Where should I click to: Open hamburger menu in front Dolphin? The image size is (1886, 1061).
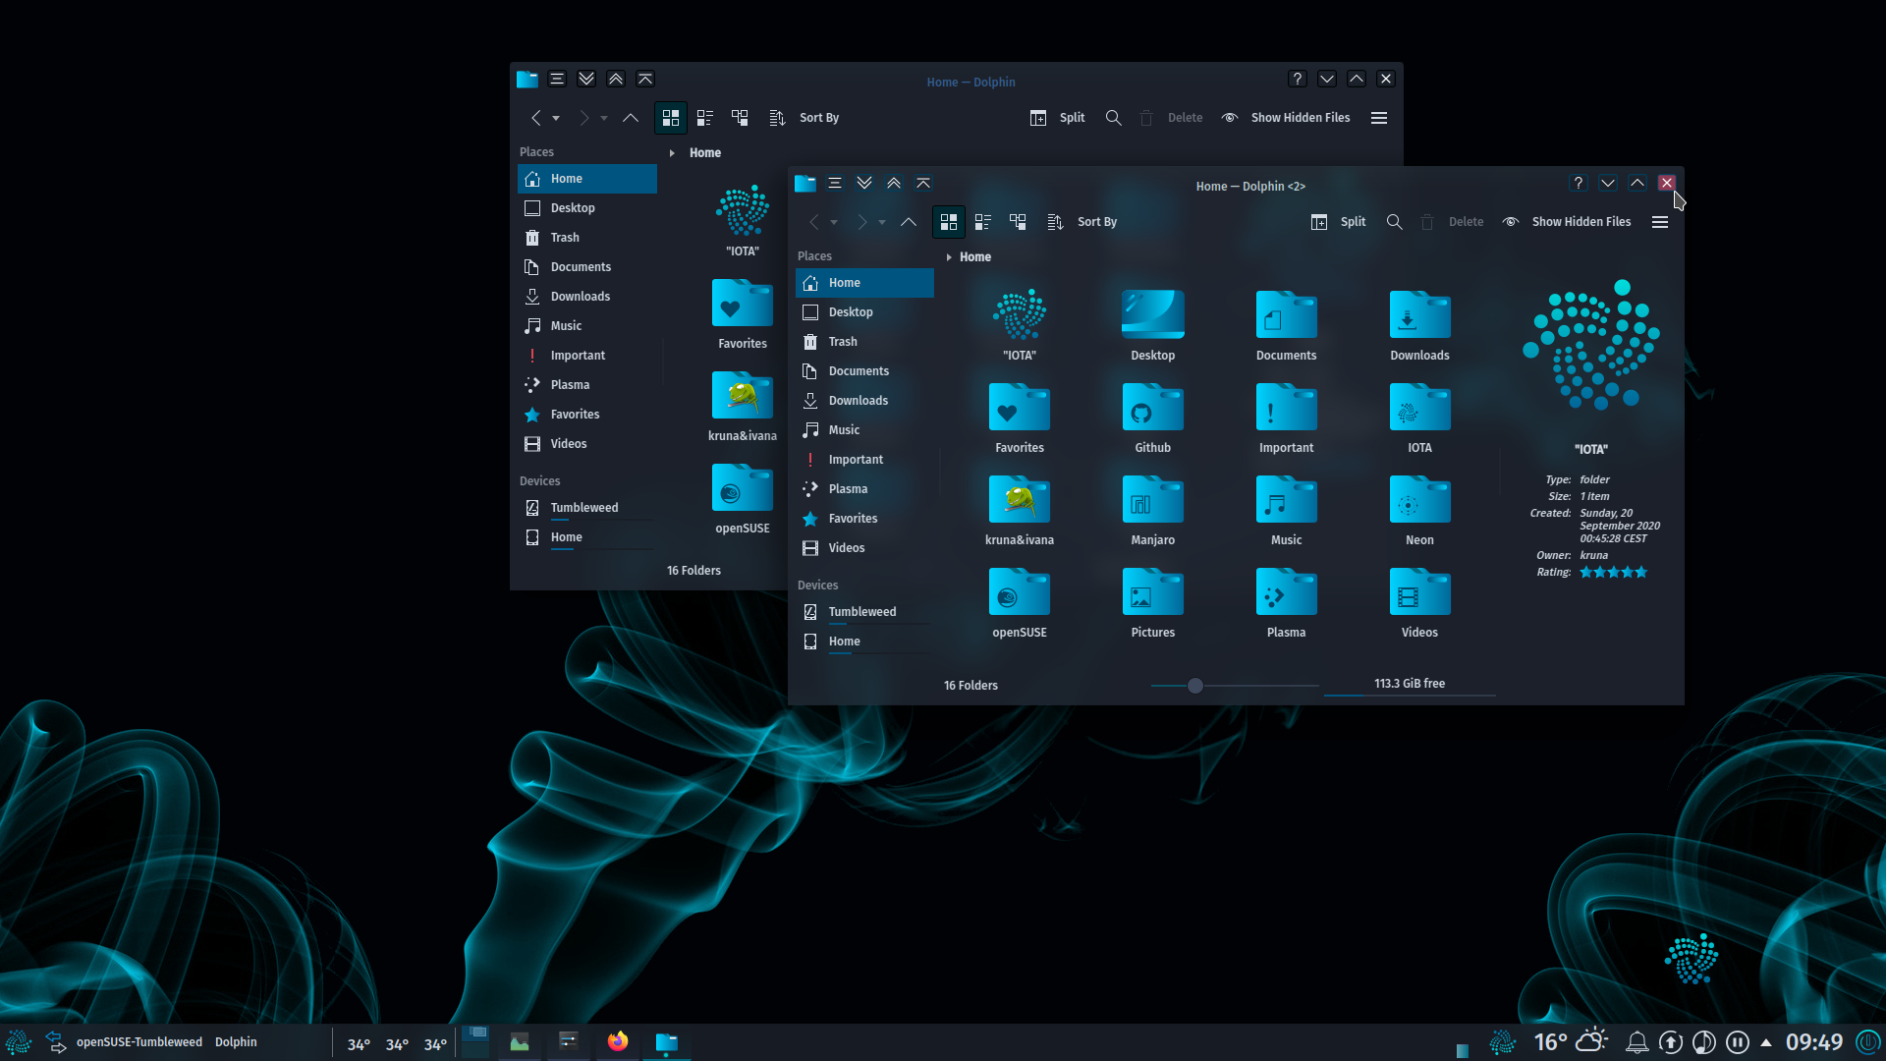click(x=1660, y=222)
